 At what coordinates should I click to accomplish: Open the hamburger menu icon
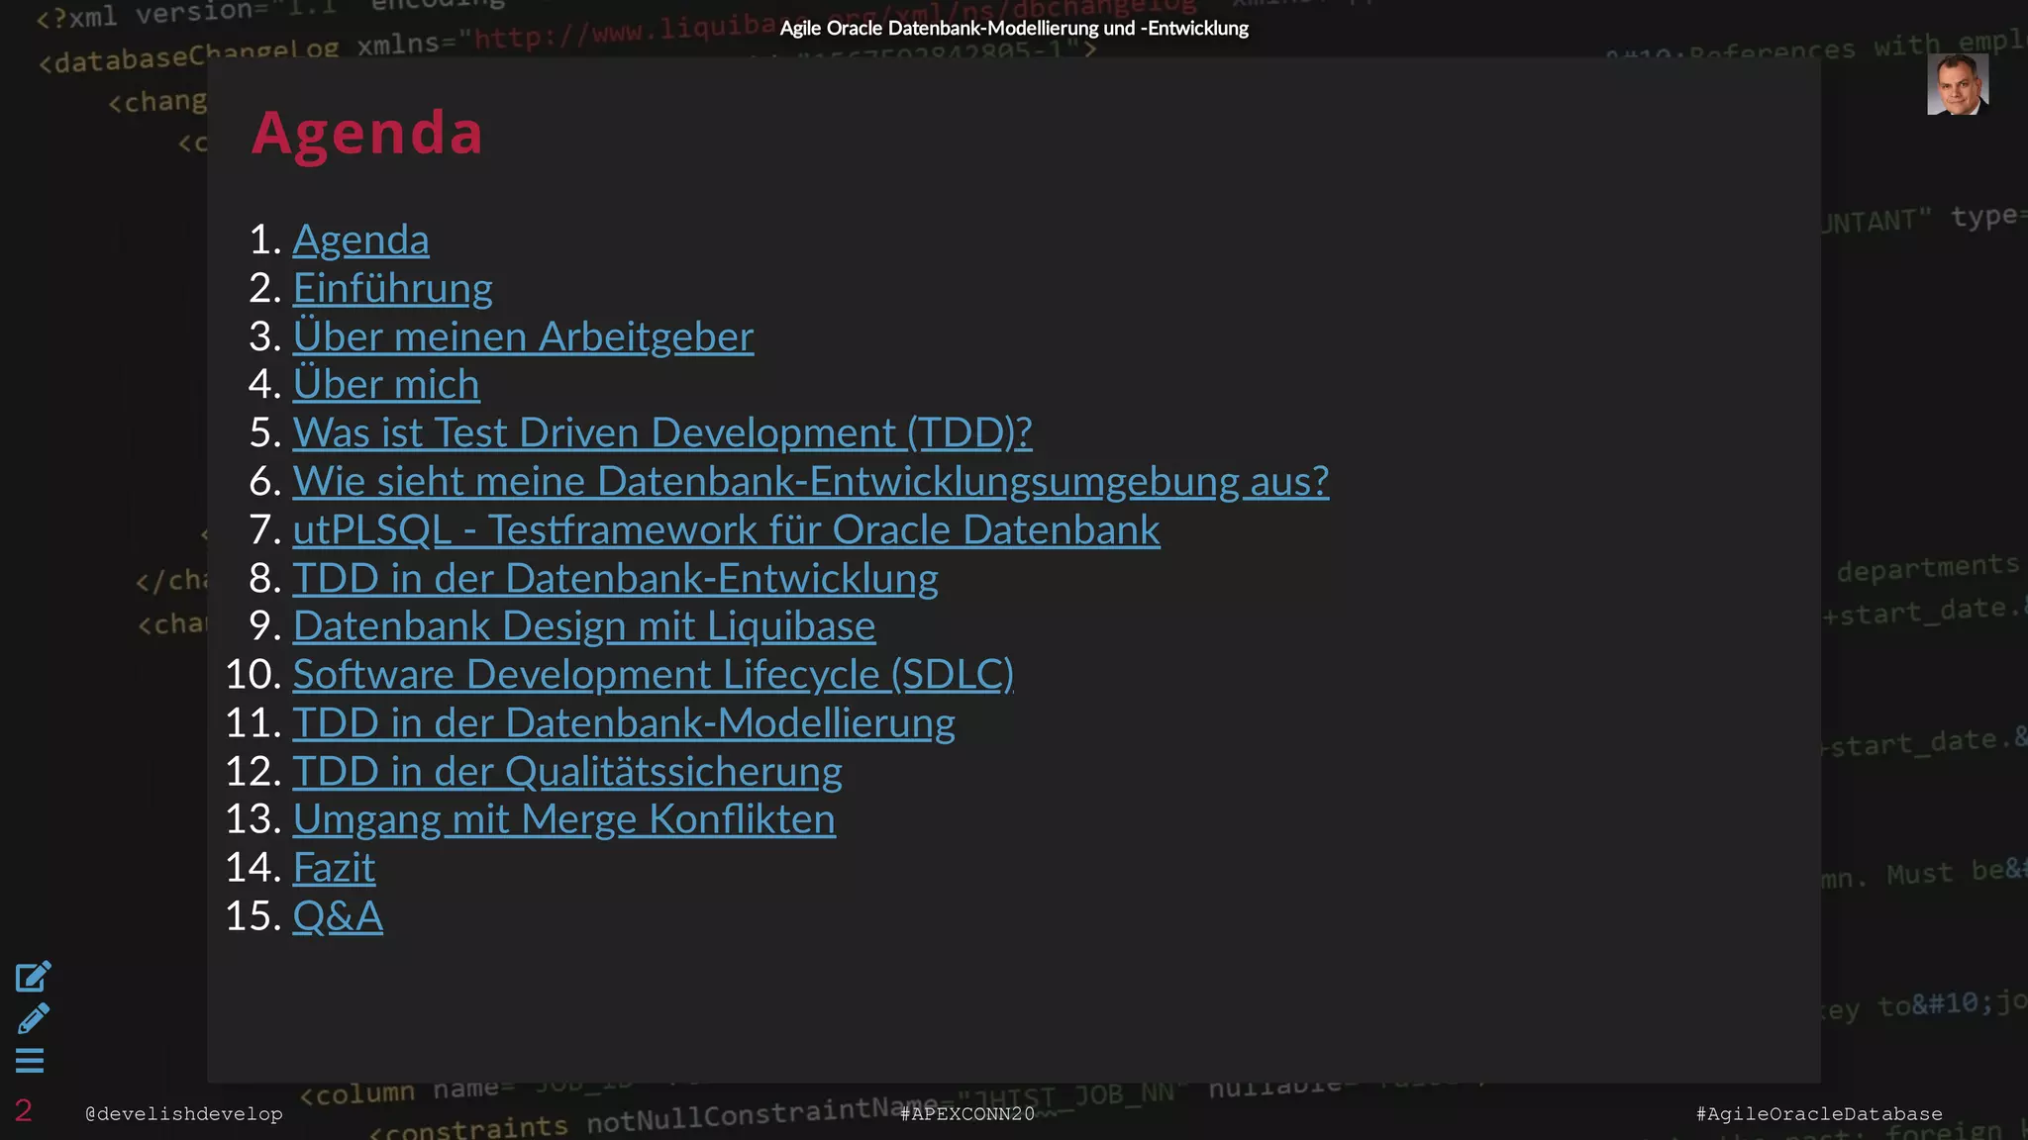[x=30, y=1061]
